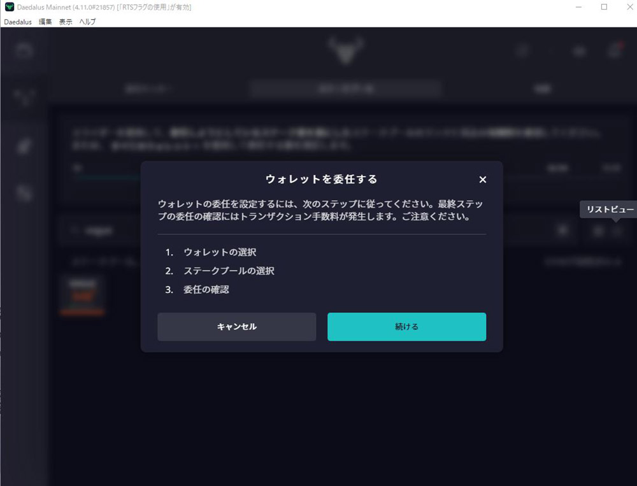Click the fourth icon in left sidebar
Viewport: 637px width, 486px height.
24,194
